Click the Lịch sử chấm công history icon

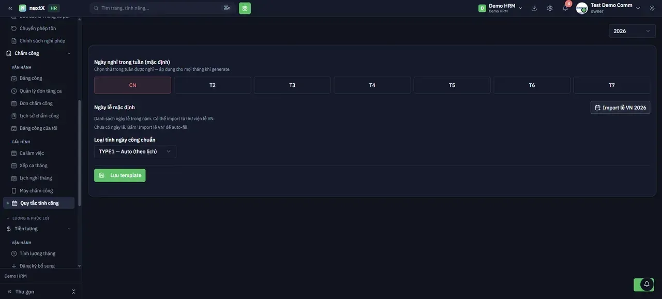click(x=14, y=116)
